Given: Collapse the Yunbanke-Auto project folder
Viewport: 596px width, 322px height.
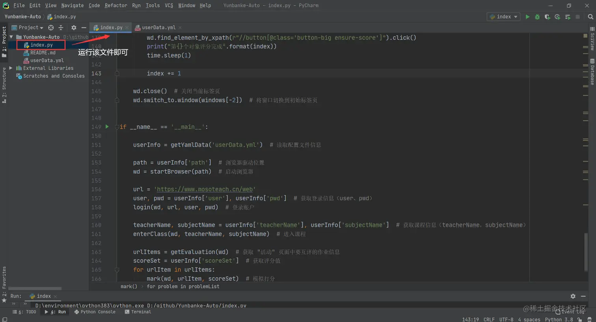Looking at the screenshot, I should [x=11, y=37].
